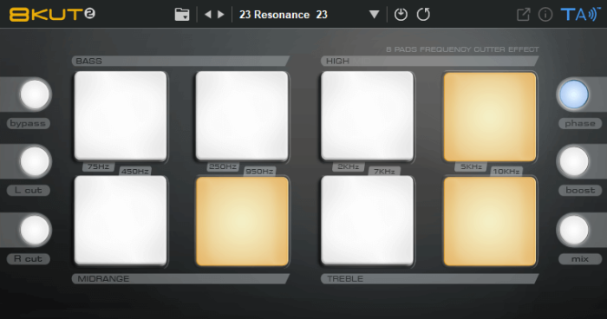This screenshot has height=319, width=607.
Task: Open the preset dropdown triangle
Action: pos(374,15)
